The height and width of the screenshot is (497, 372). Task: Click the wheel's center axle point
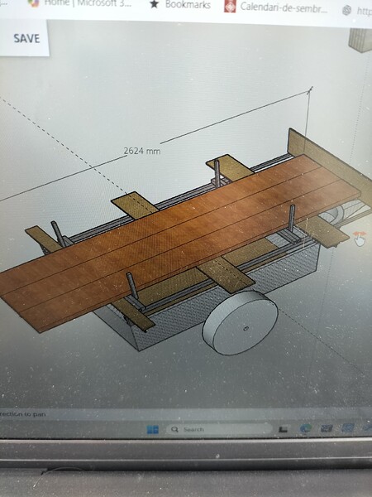coord(246,328)
